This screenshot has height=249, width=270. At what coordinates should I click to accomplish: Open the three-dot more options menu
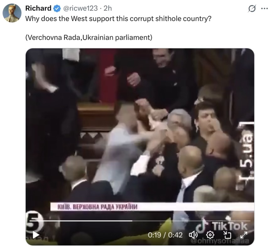(264, 8)
